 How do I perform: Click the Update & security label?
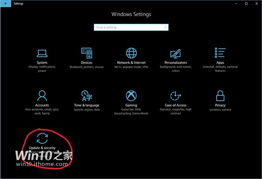[42, 148]
